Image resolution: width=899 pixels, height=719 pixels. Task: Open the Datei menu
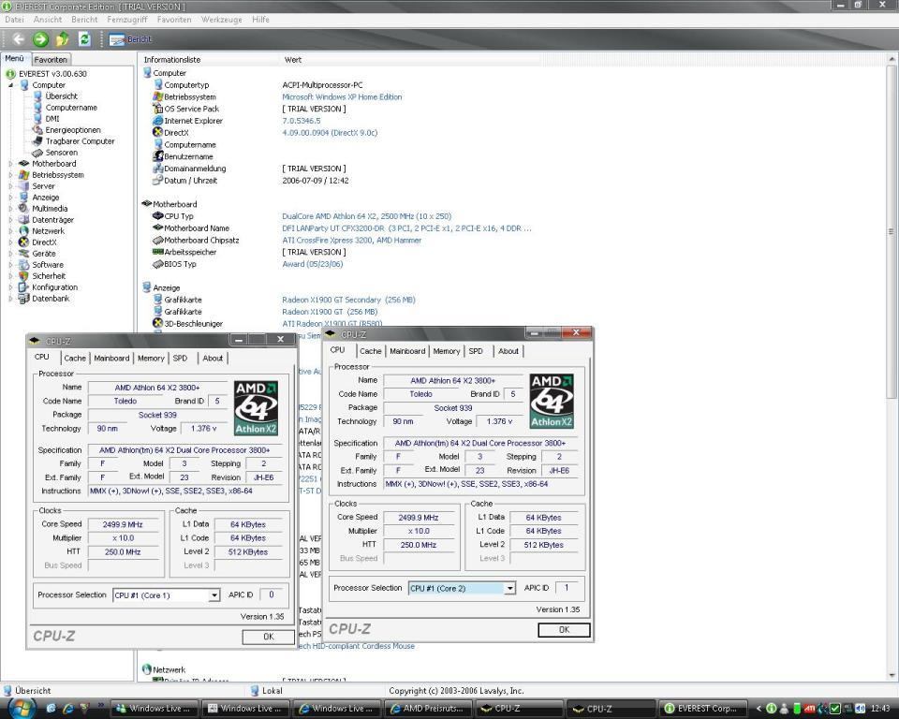click(x=14, y=20)
